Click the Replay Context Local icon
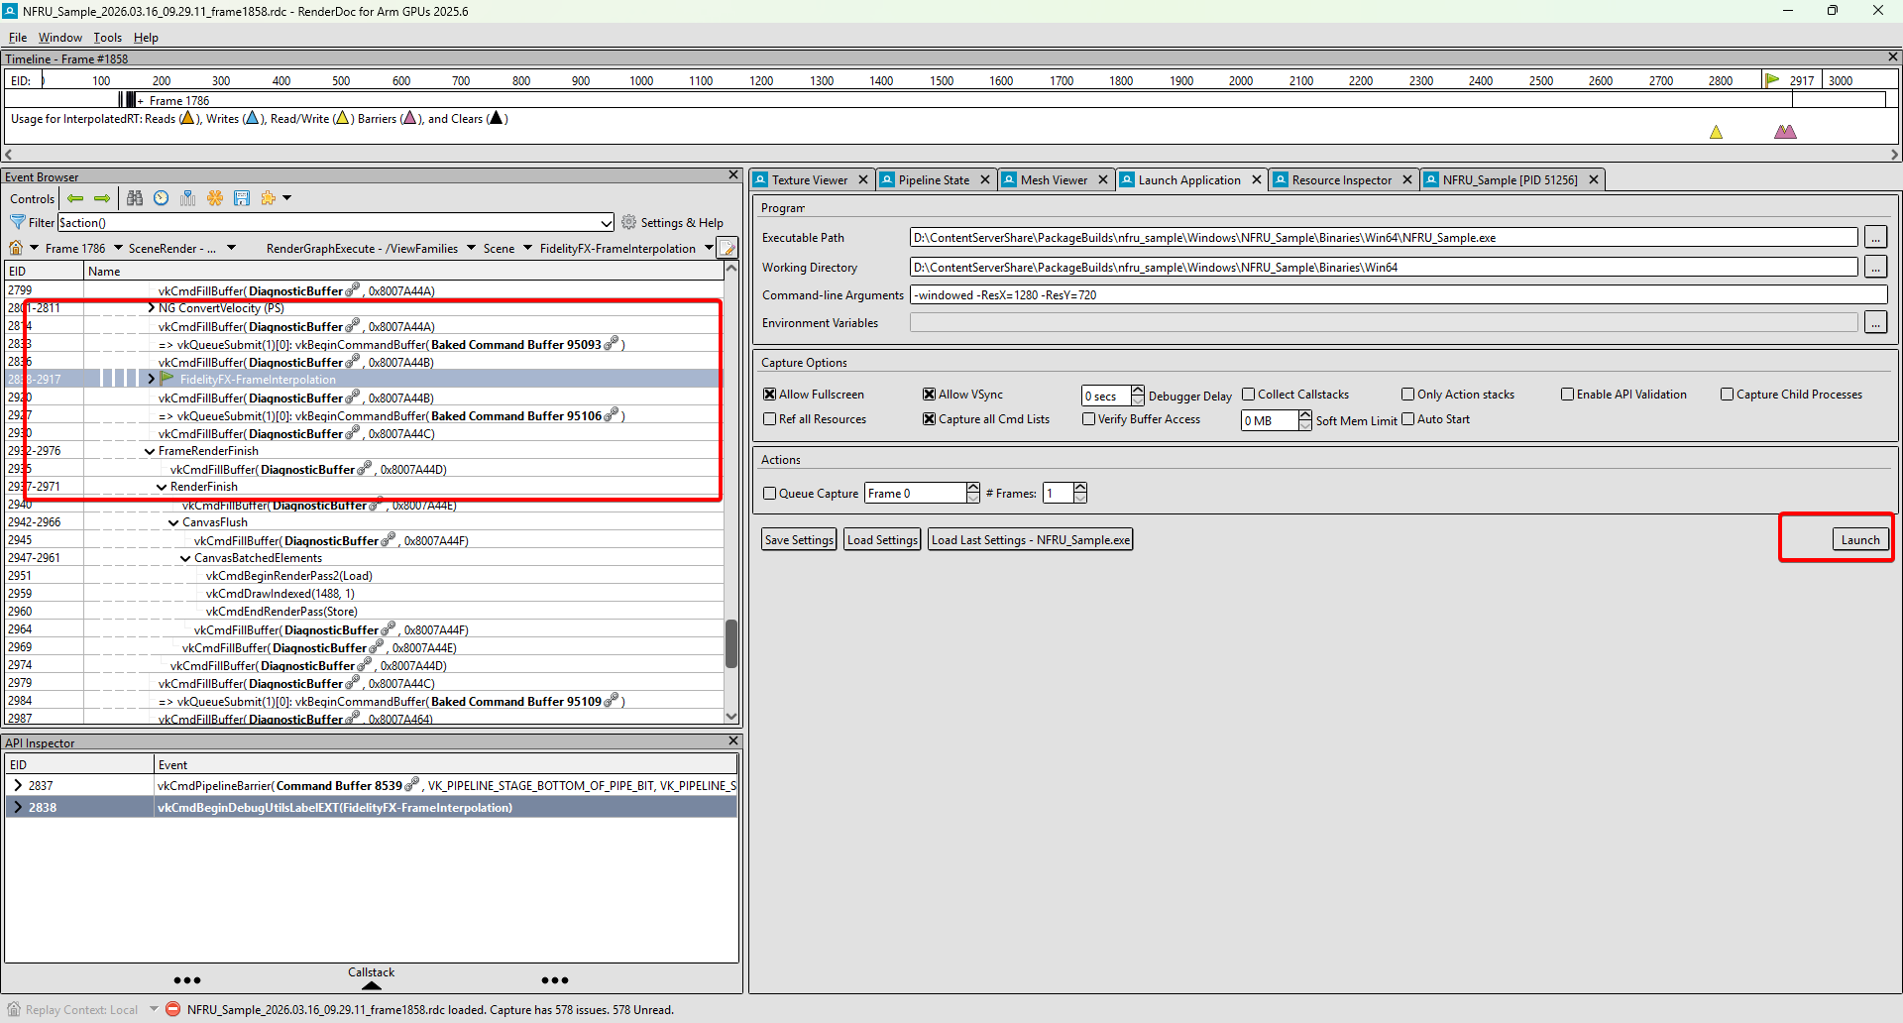 14,1009
